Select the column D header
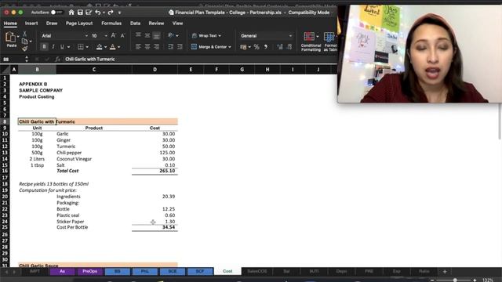This screenshot has height=282, width=502. 155,70
